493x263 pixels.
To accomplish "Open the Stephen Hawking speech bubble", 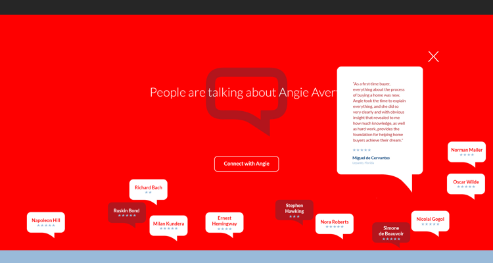I will 294,210.
